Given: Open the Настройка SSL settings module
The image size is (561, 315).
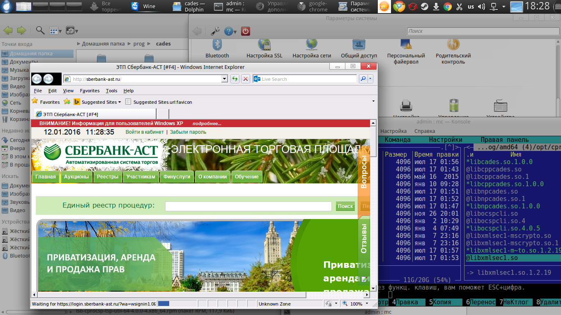Looking at the screenshot, I should pyautogui.click(x=264, y=48).
